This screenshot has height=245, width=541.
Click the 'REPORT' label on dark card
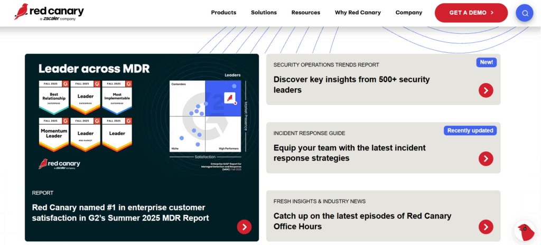43,193
